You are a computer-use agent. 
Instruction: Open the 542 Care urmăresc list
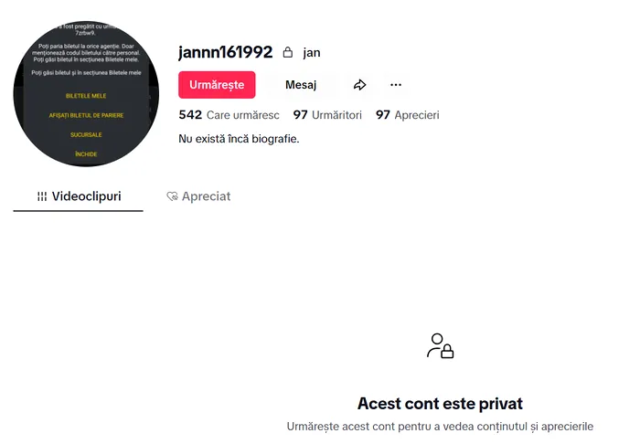tap(229, 115)
